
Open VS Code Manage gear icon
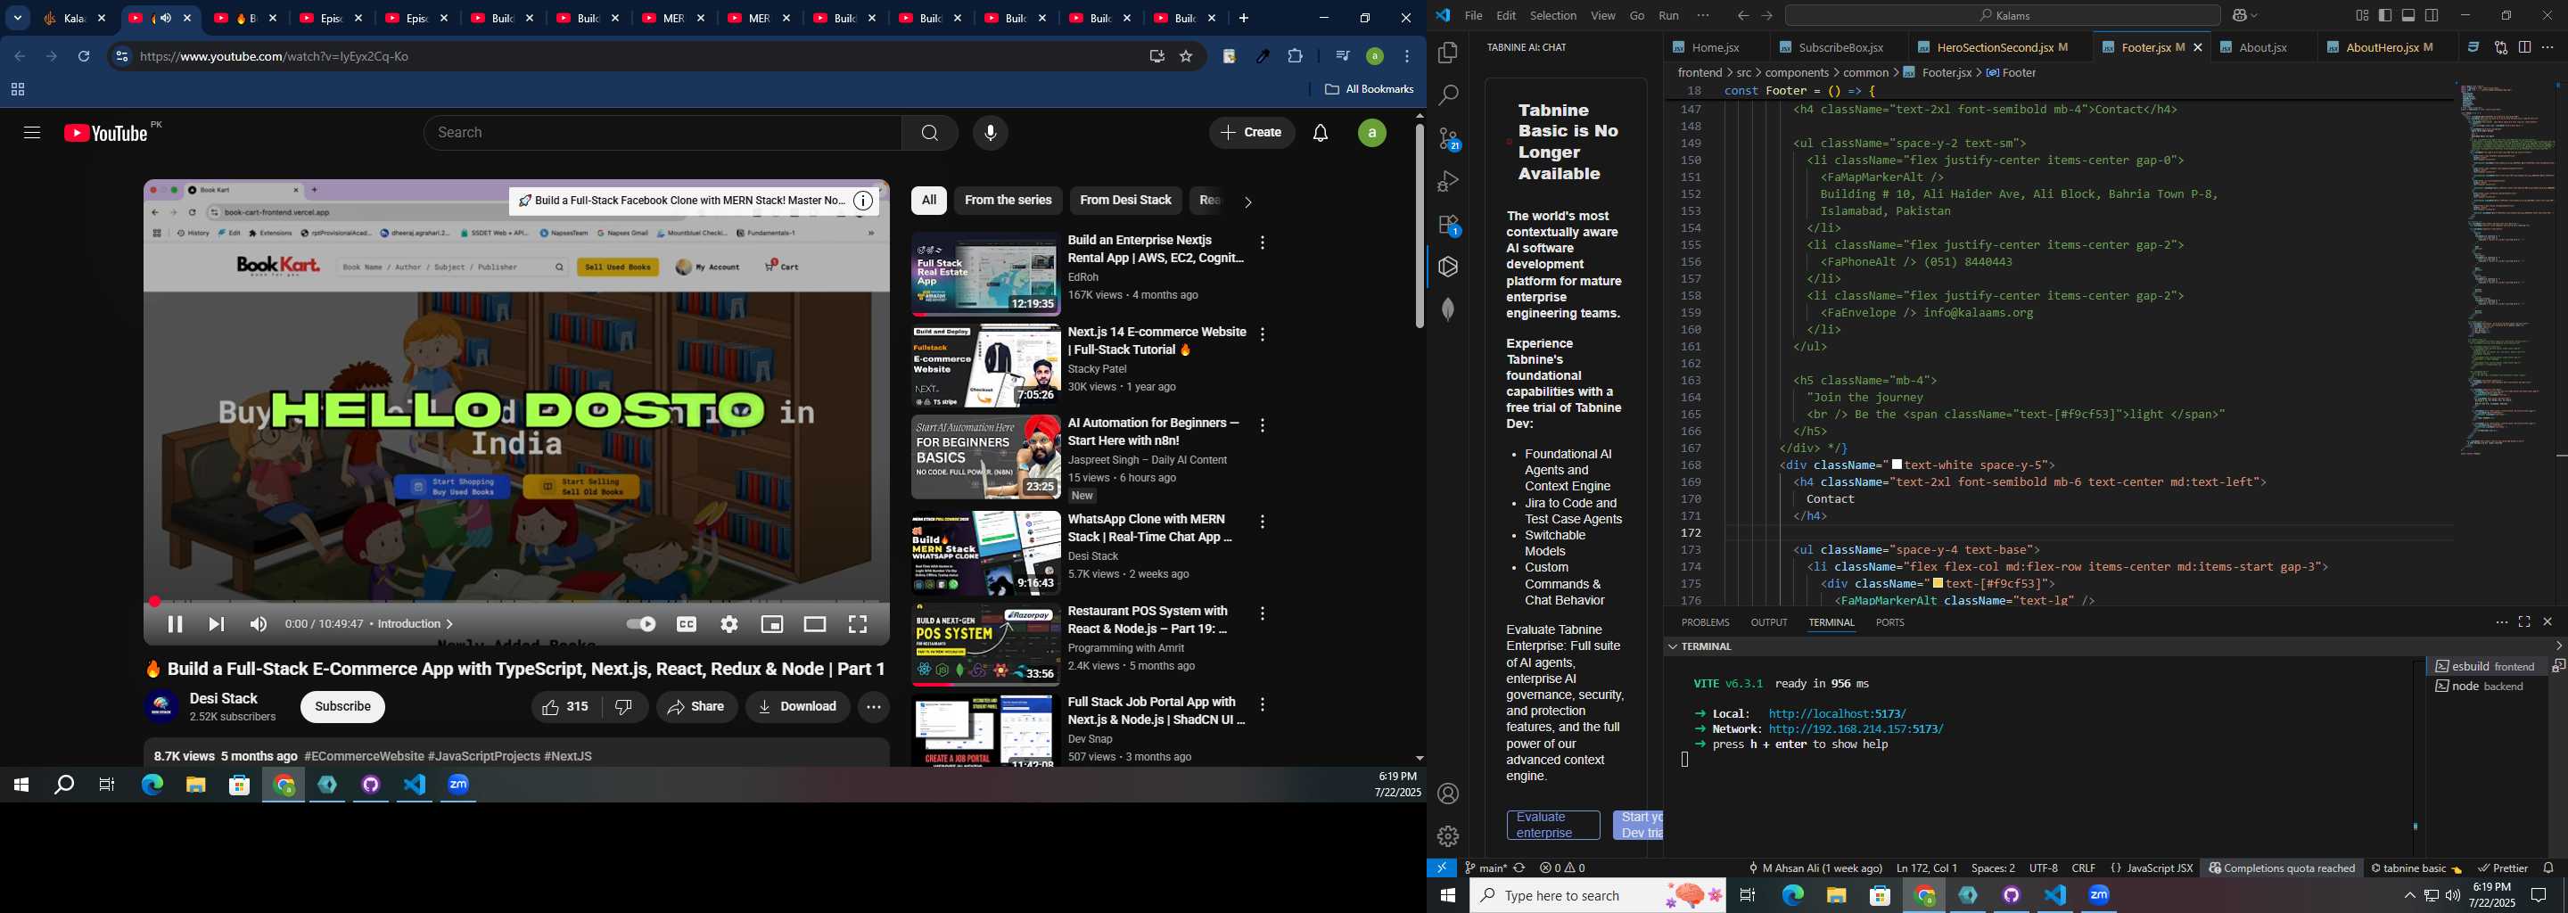click(x=1447, y=836)
